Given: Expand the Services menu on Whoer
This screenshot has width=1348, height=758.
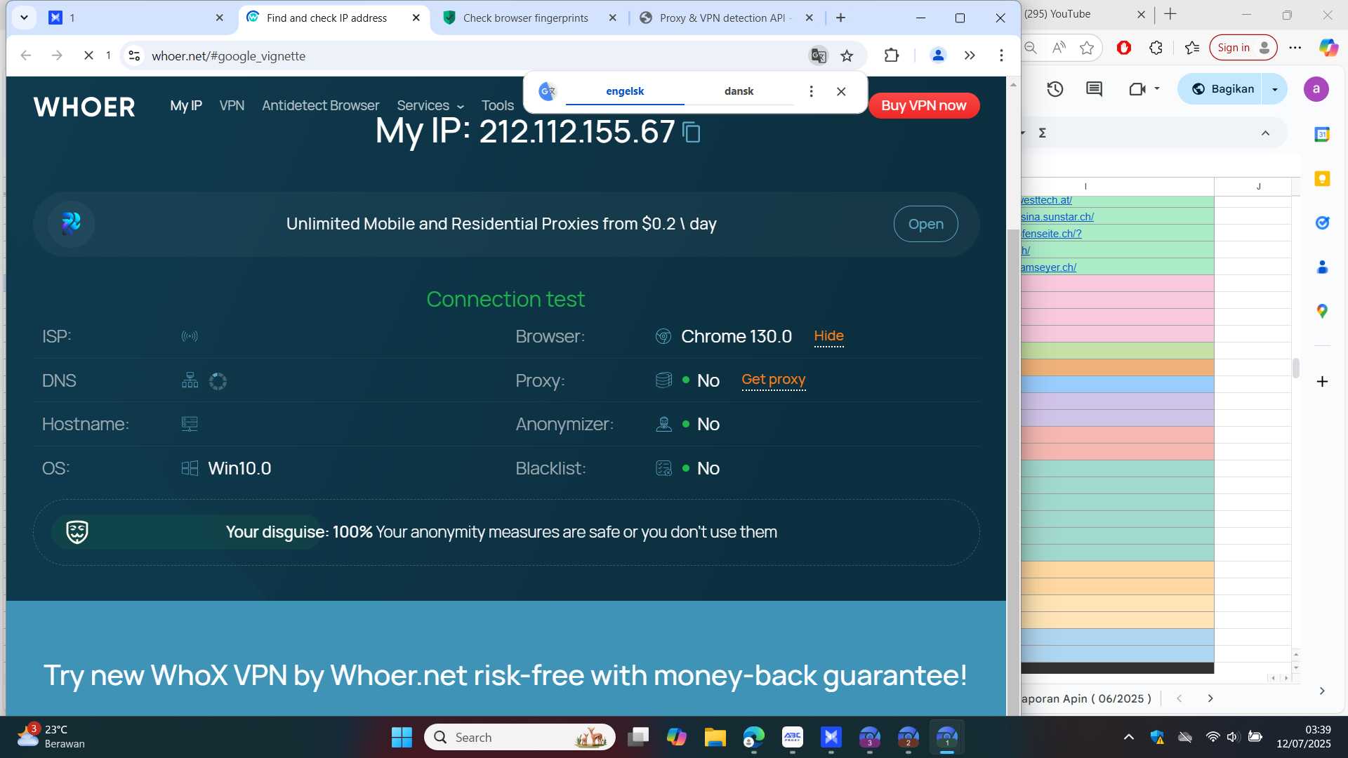Looking at the screenshot, I should [x=430, y=105].
